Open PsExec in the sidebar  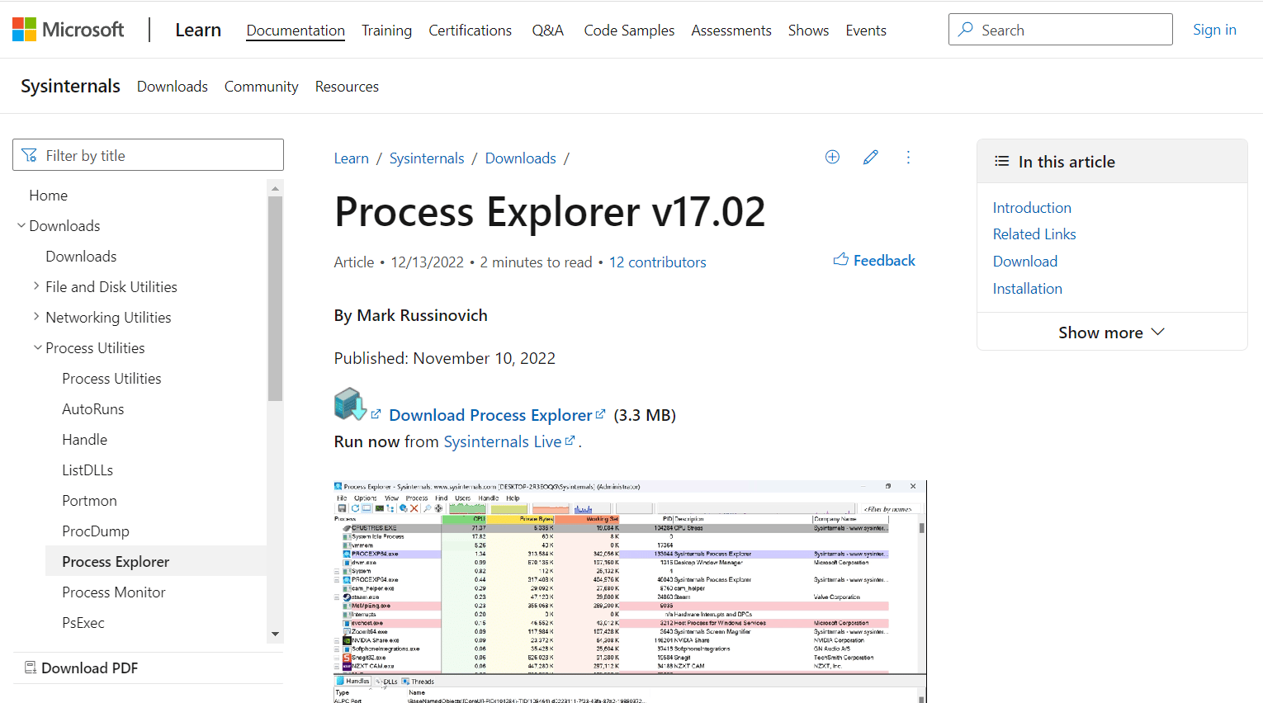[83, 623]
